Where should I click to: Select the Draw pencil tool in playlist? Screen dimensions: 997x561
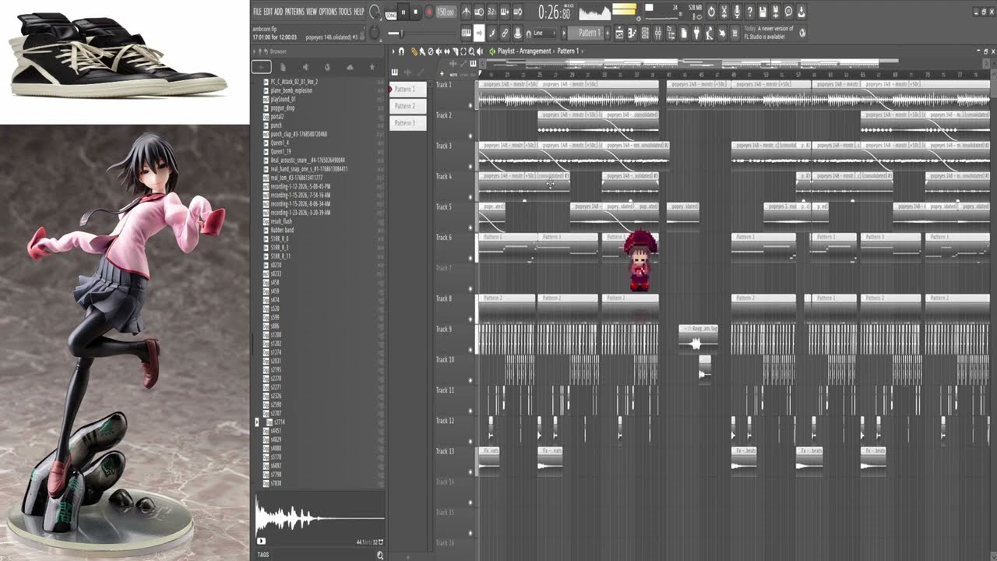coord(414,51)
